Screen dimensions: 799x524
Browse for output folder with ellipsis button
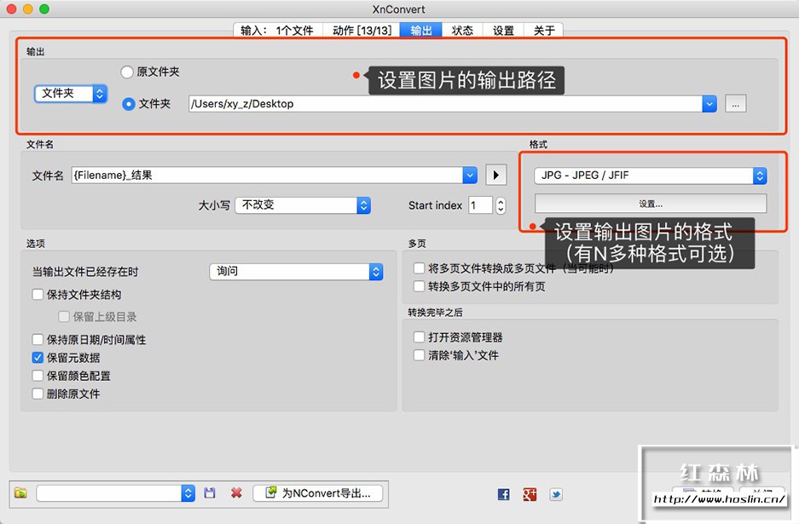(735, 104)
